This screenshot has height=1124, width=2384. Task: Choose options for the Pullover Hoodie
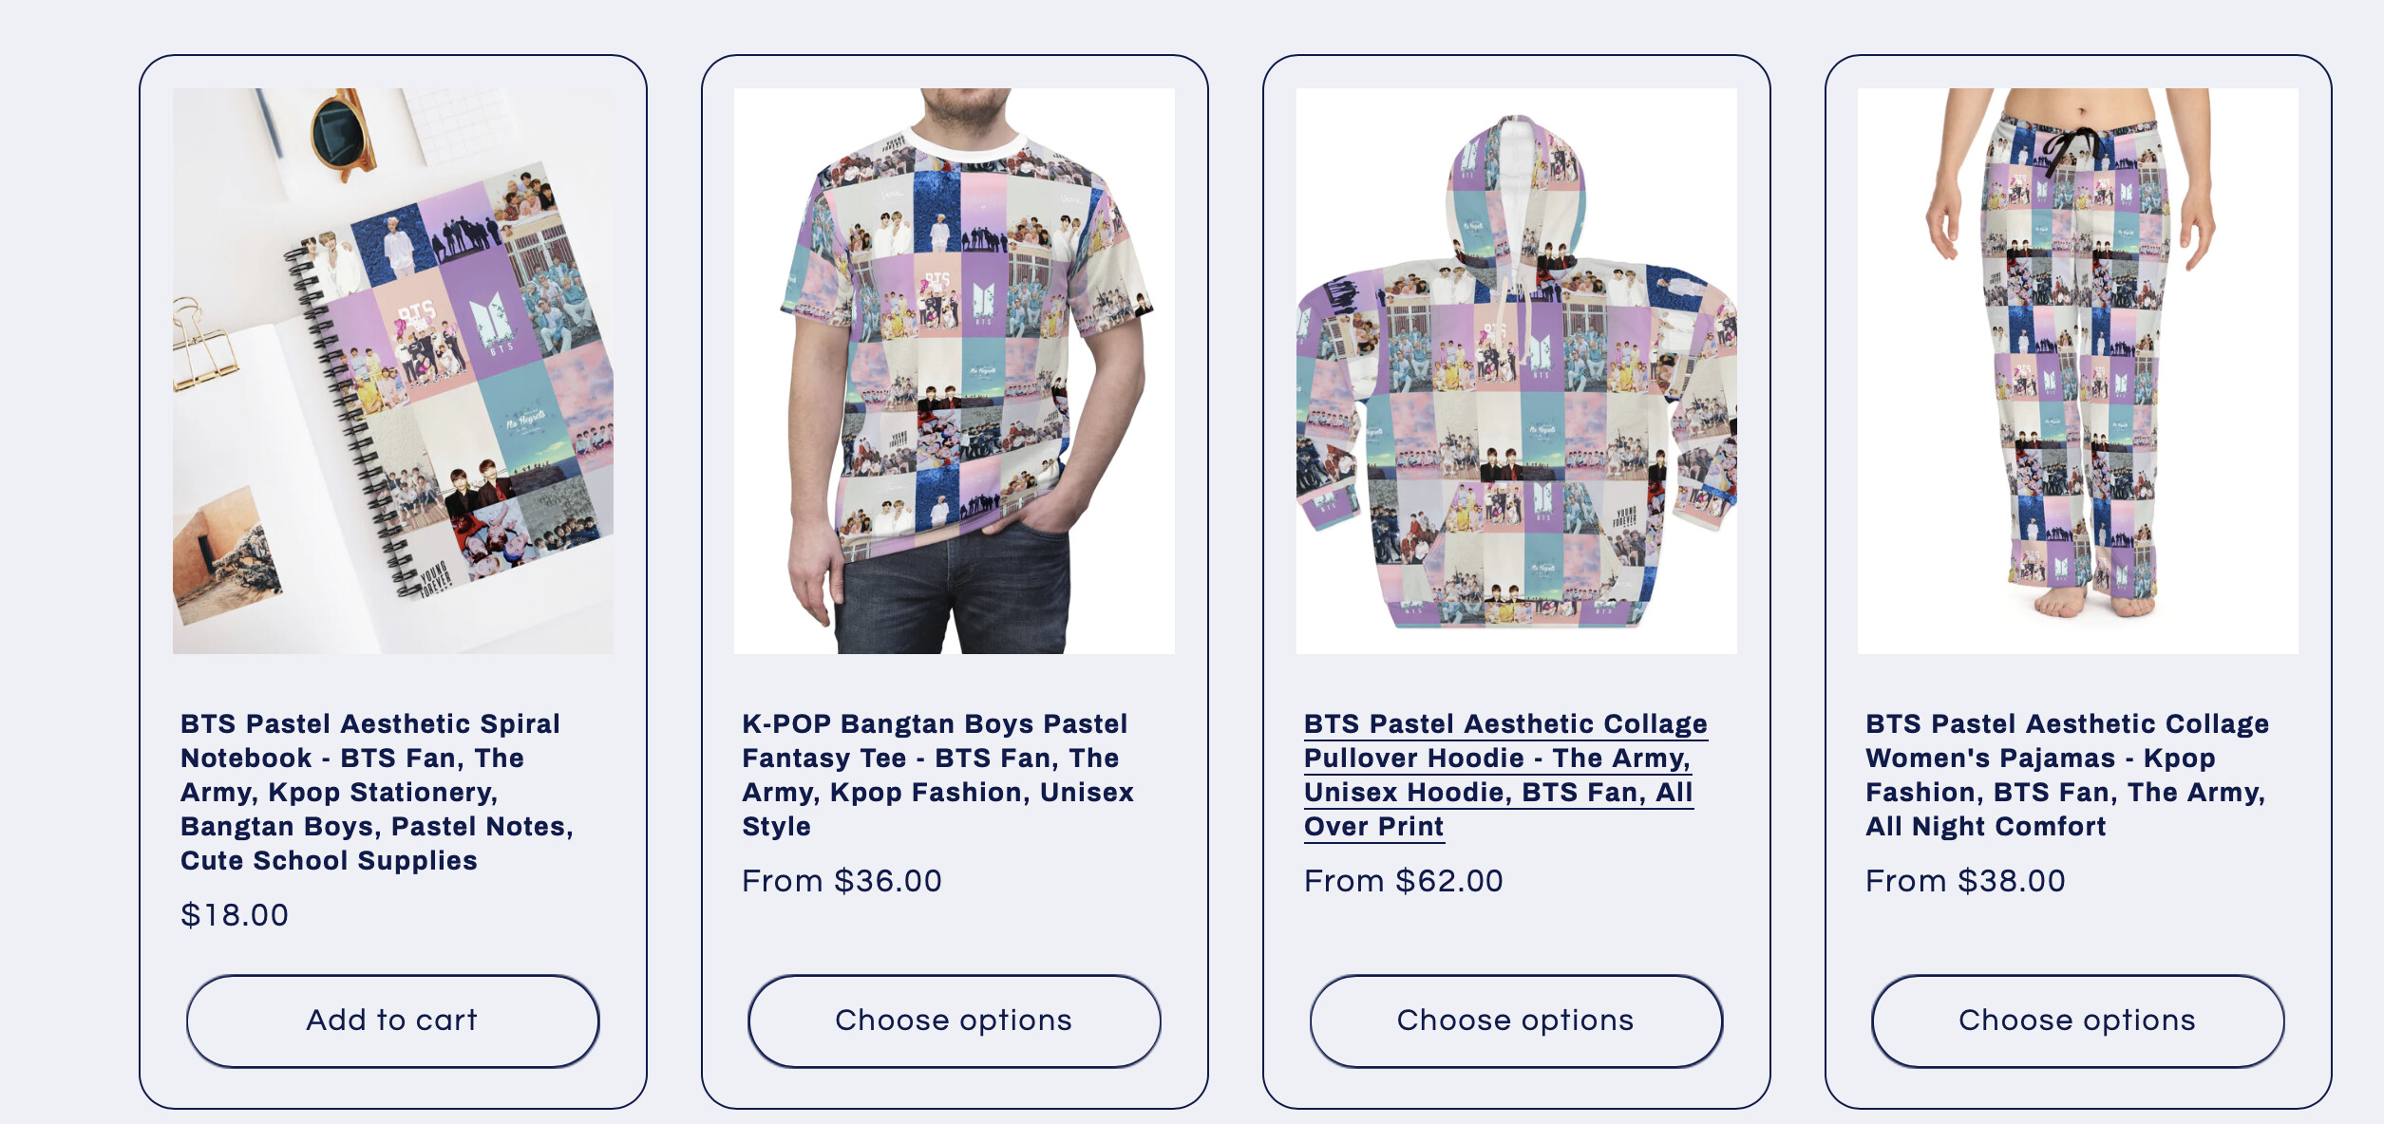coord(1516,1021)
